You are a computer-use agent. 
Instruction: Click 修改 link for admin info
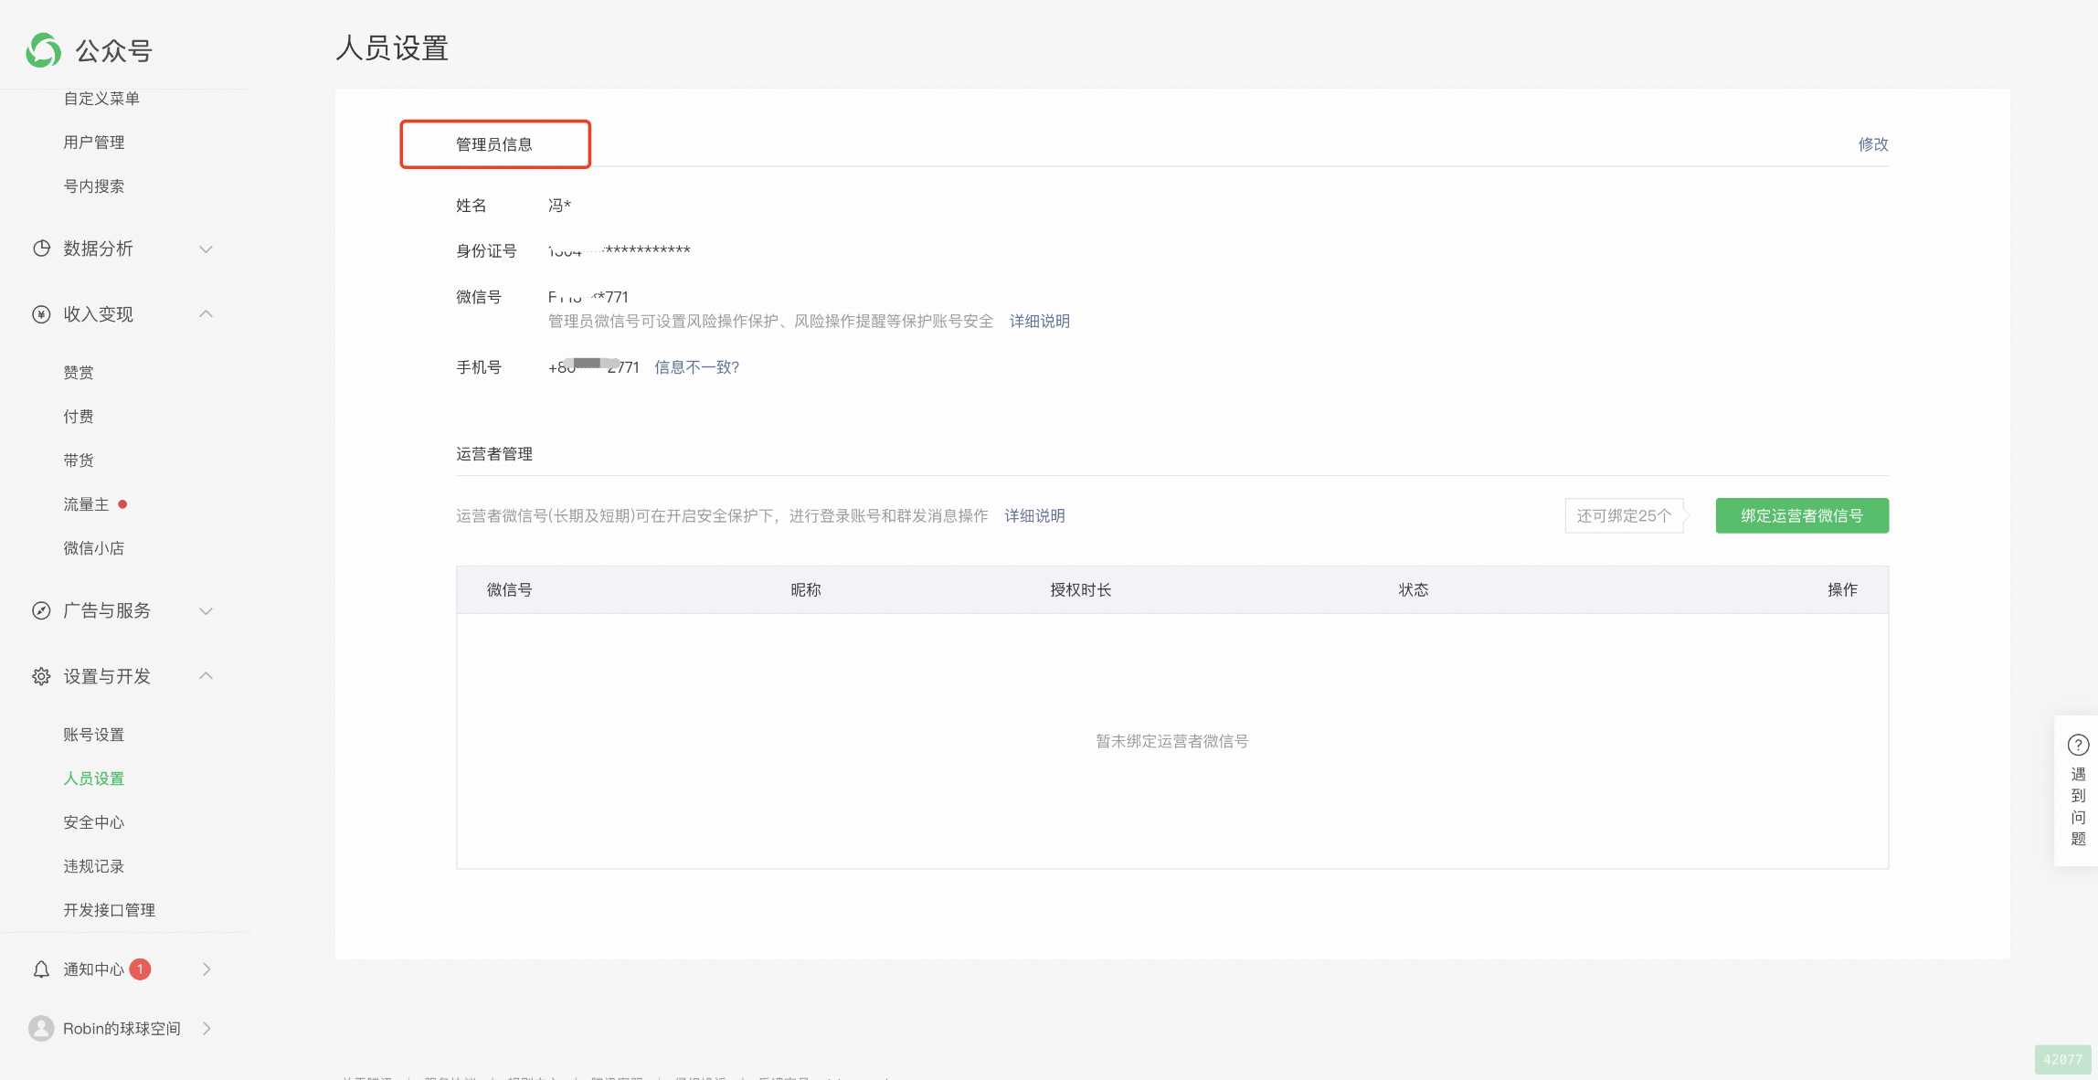coord(1872,144)
